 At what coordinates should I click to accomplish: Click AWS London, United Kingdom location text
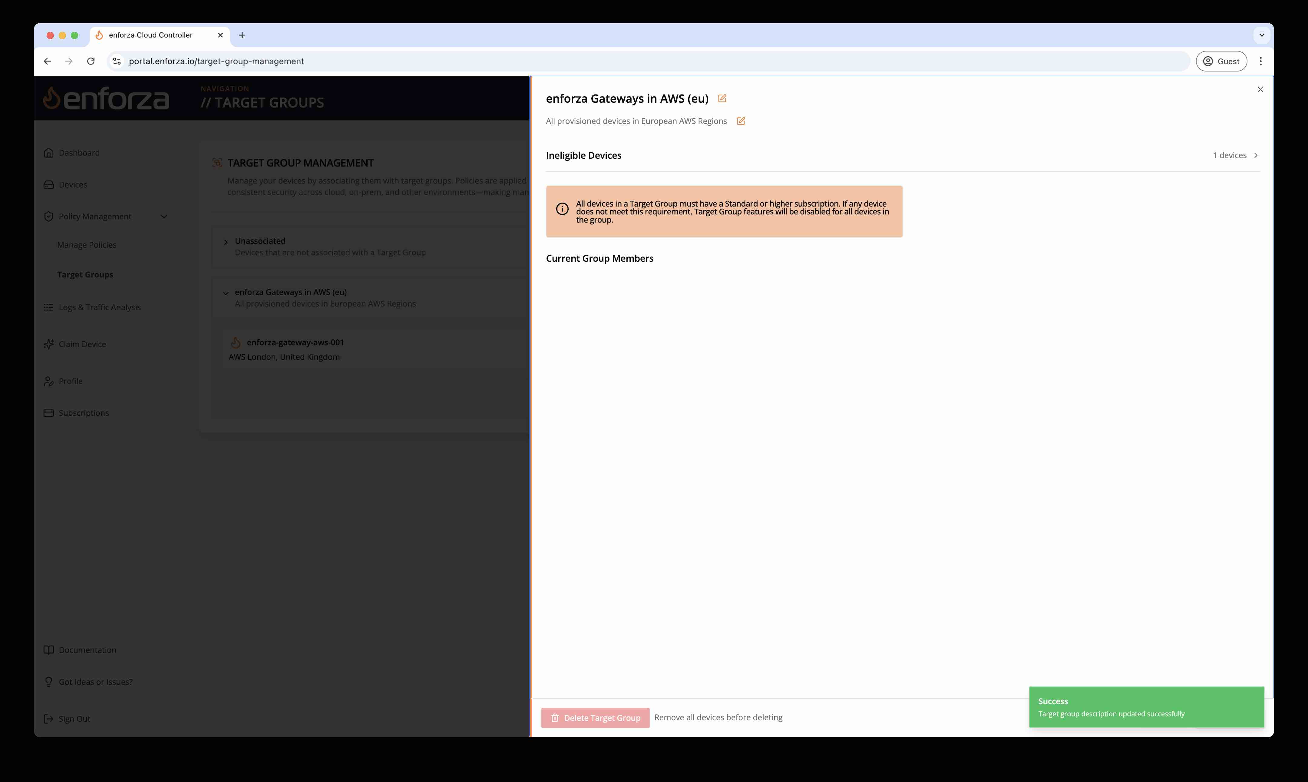click(x=284, y=357)
